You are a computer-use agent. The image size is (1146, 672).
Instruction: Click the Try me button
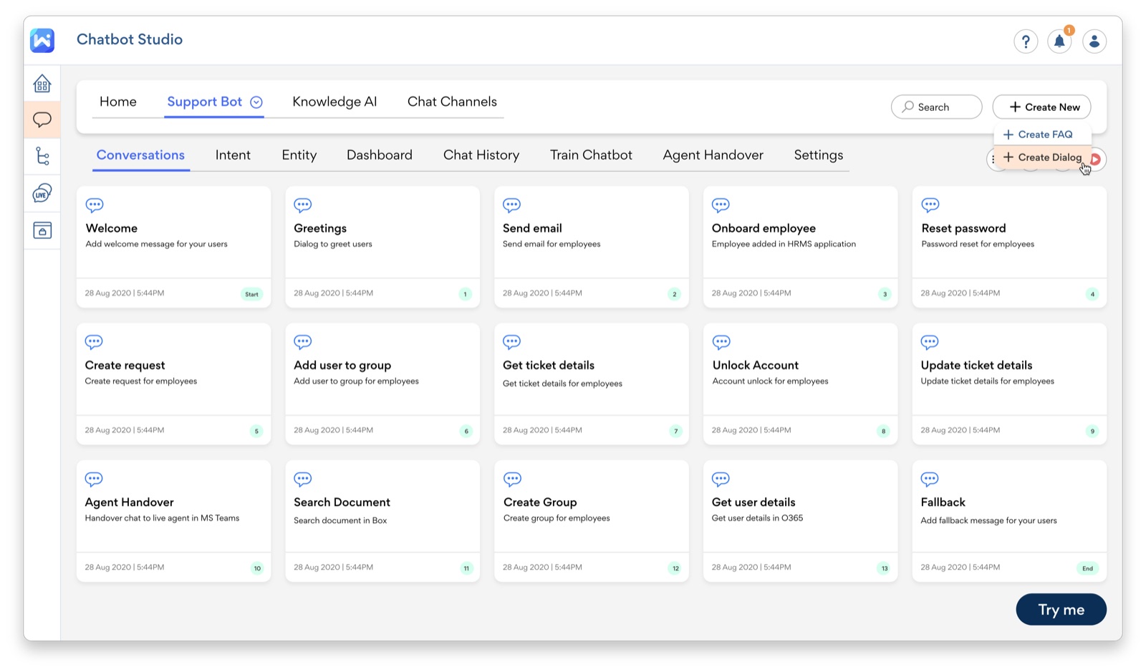pyautogui.click(x=1061, y=610)
